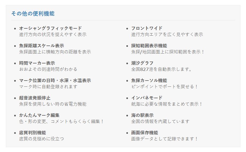Viewport: 246px width, 152px height.
Task: Click the その他の便利機能 section heading
Action: (x=33, y=14)
